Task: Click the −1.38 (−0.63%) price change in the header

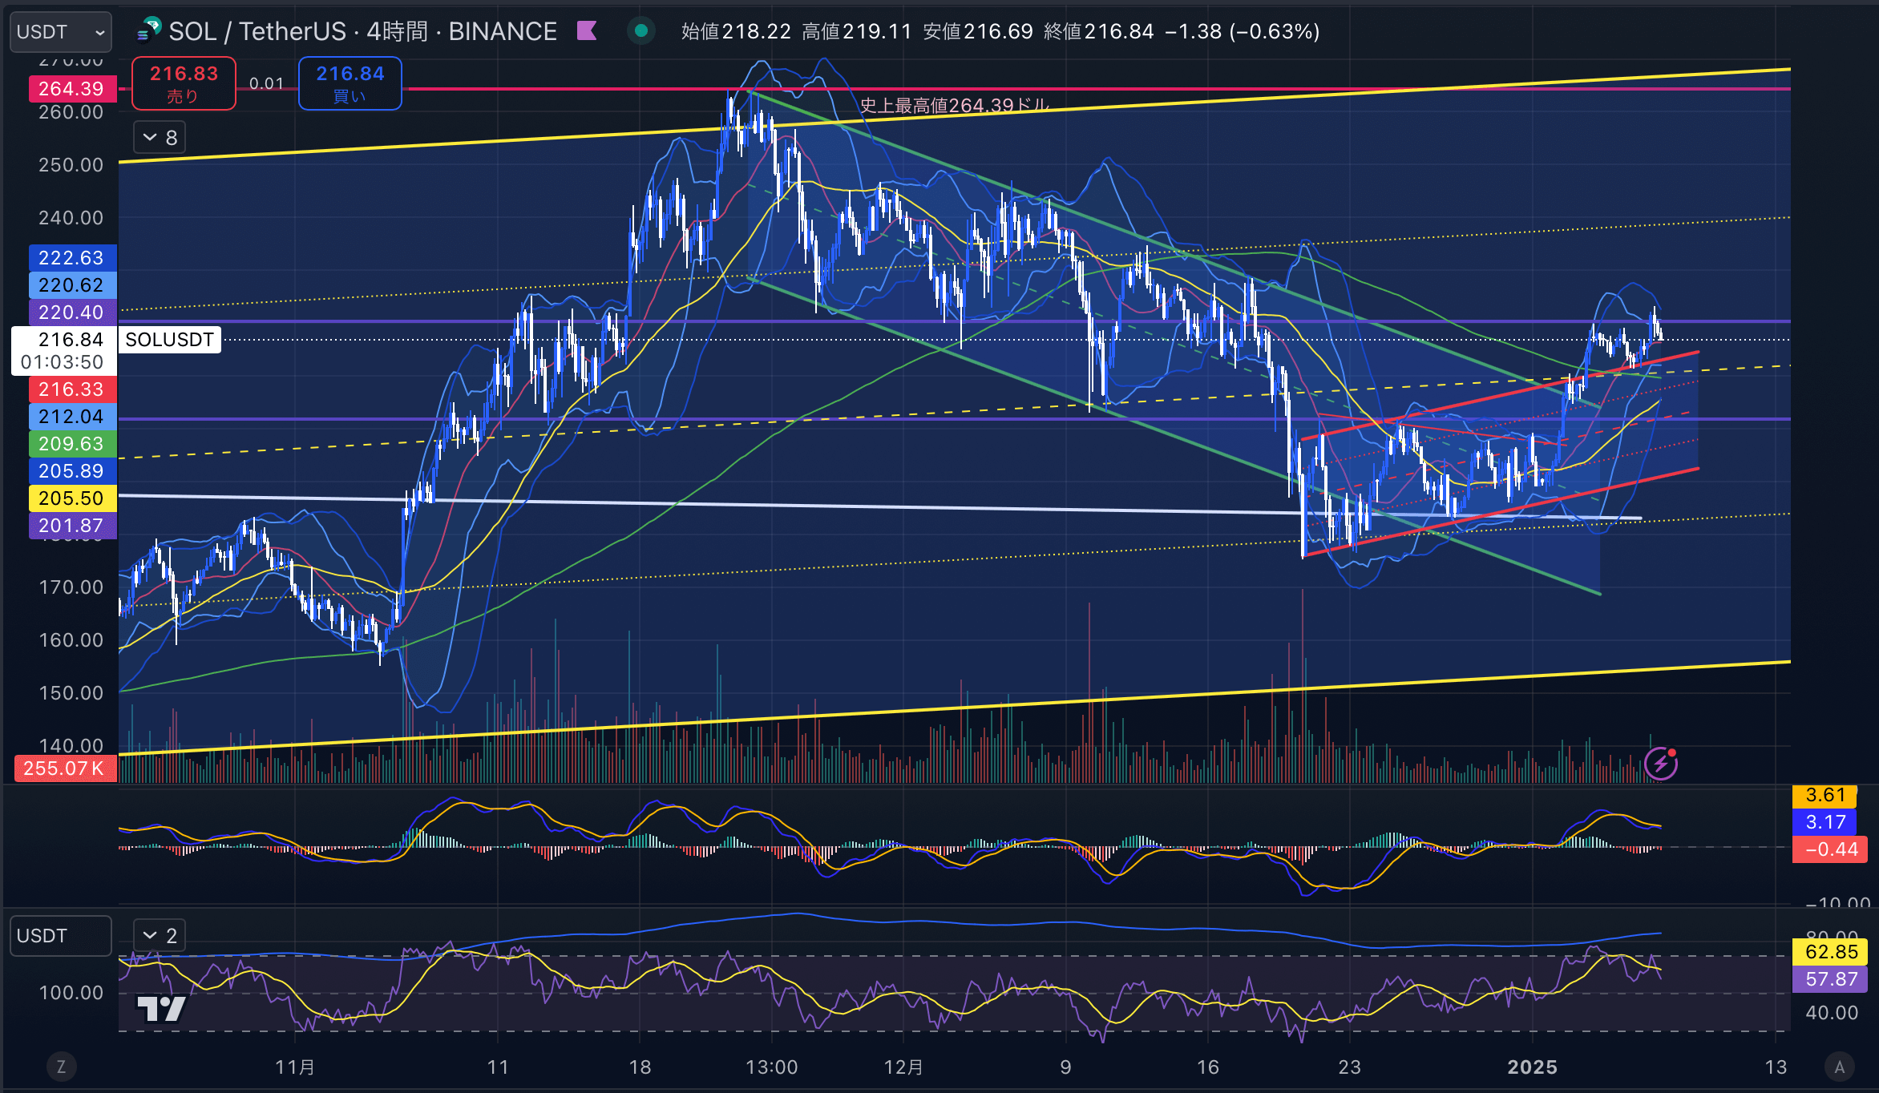Action: 1242,31
